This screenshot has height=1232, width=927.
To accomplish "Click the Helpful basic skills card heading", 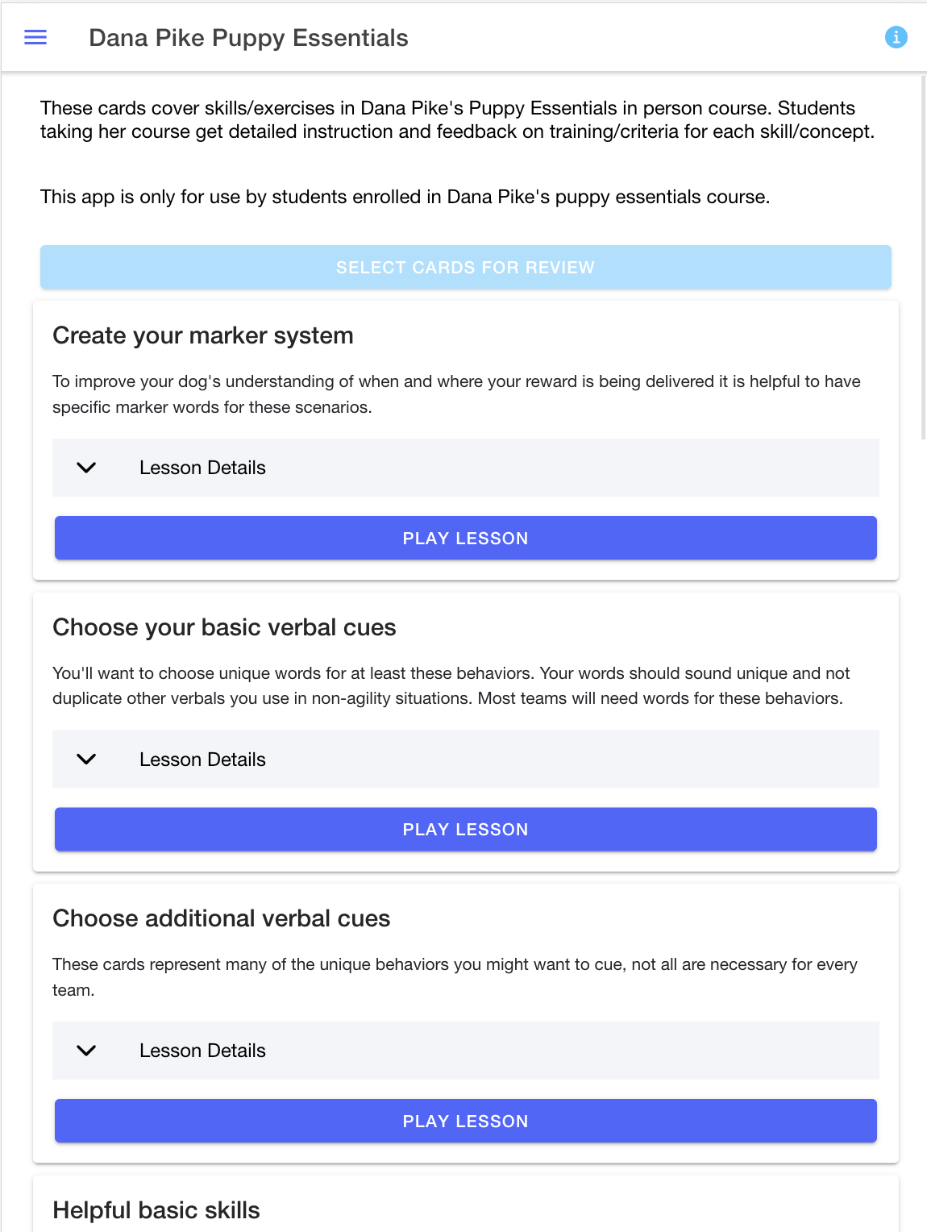I will [156, 1210].
